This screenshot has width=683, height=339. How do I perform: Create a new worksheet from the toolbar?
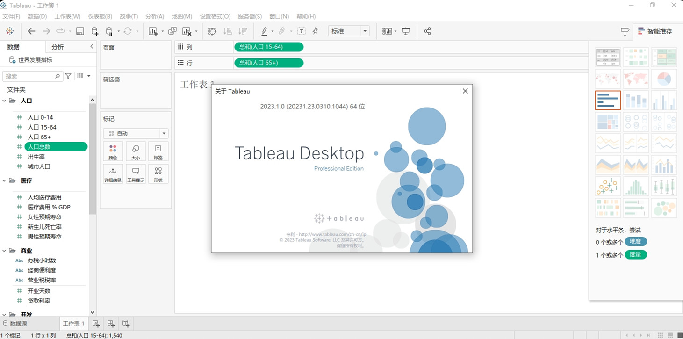click(x=153, y=31)
